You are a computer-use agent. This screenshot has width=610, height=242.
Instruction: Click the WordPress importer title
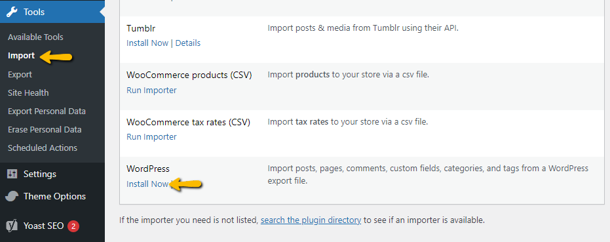[148, 169]
